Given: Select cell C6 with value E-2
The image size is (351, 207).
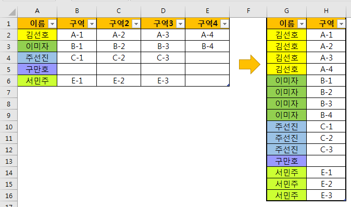Looking at the screenshot, I should (119, 81).
